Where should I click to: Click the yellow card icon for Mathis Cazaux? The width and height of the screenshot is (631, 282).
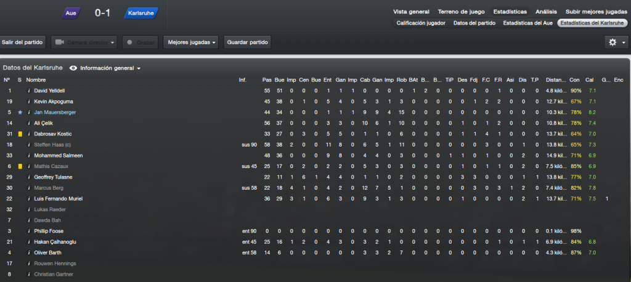(20, 166)
